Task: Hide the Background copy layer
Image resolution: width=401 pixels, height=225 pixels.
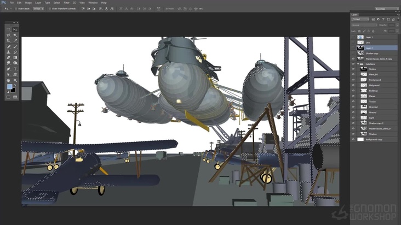Action: [x=353, y=139]
